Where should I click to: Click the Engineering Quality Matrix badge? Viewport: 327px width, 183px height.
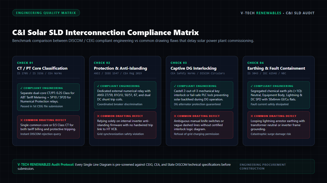tap(46, 13)
